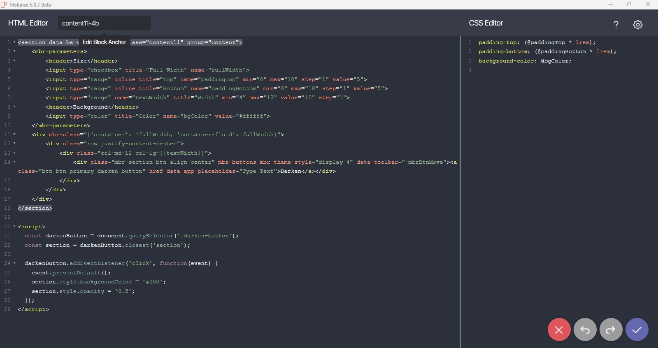Image resolution: width=658 pixels, height=348 pixels.
Task: Click the HTML Editor heading
Action: point(28,23)
